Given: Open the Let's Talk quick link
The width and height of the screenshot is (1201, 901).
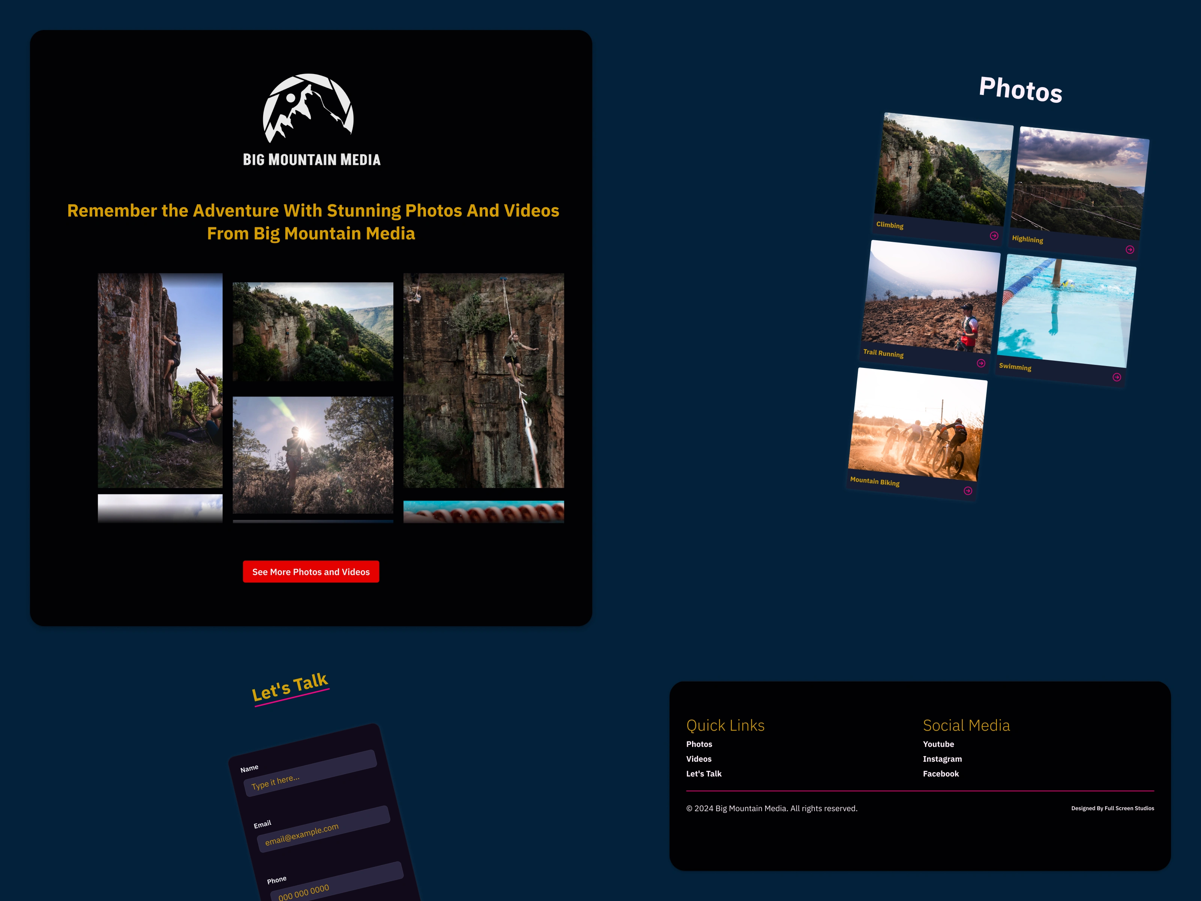Looking at the screenshot, I should coord(704,773).
